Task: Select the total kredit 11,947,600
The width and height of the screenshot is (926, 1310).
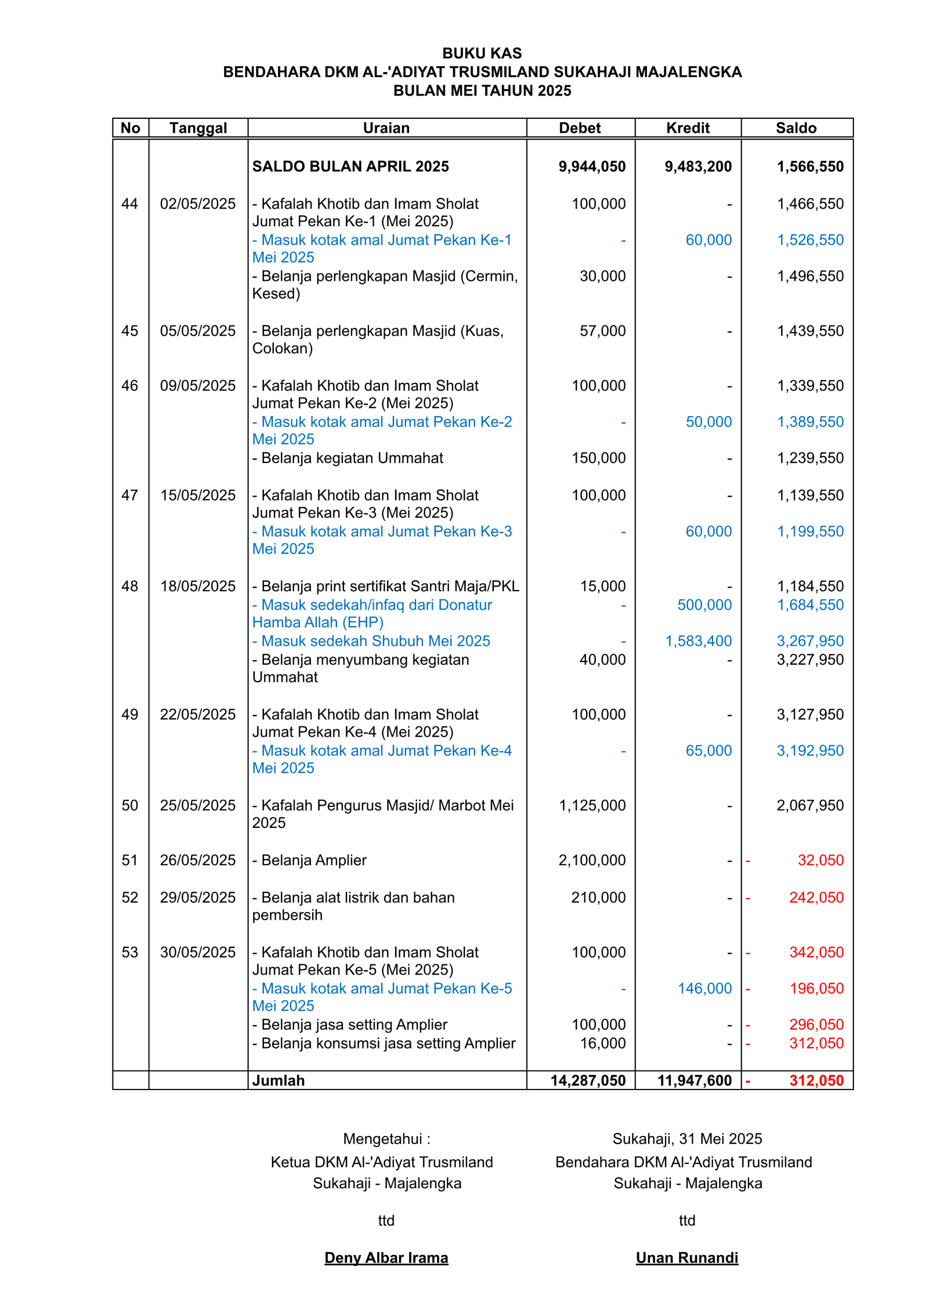Action: point(694,1080)
